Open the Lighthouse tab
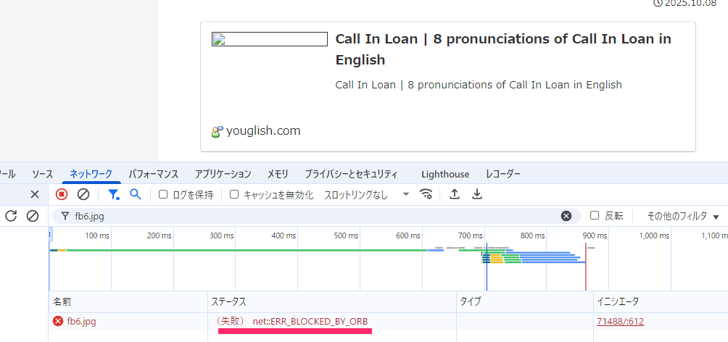The height and width of the screenshot is (342, 728). point(444,174)
